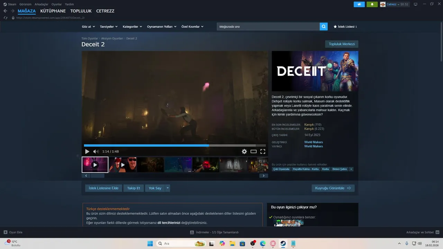The image size is (443, 249).
Task: Click the Opera browser taskbar icon
Action: [273, 243]
